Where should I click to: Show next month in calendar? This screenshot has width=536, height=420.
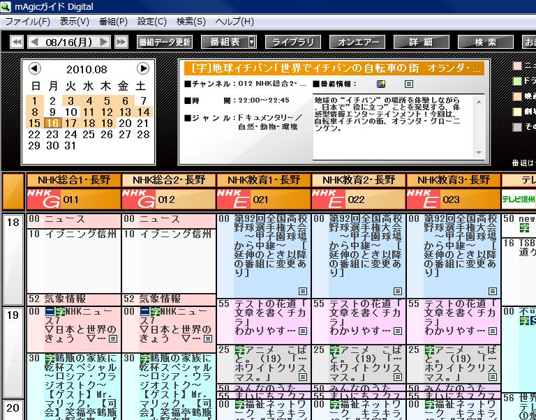[143, 68]
